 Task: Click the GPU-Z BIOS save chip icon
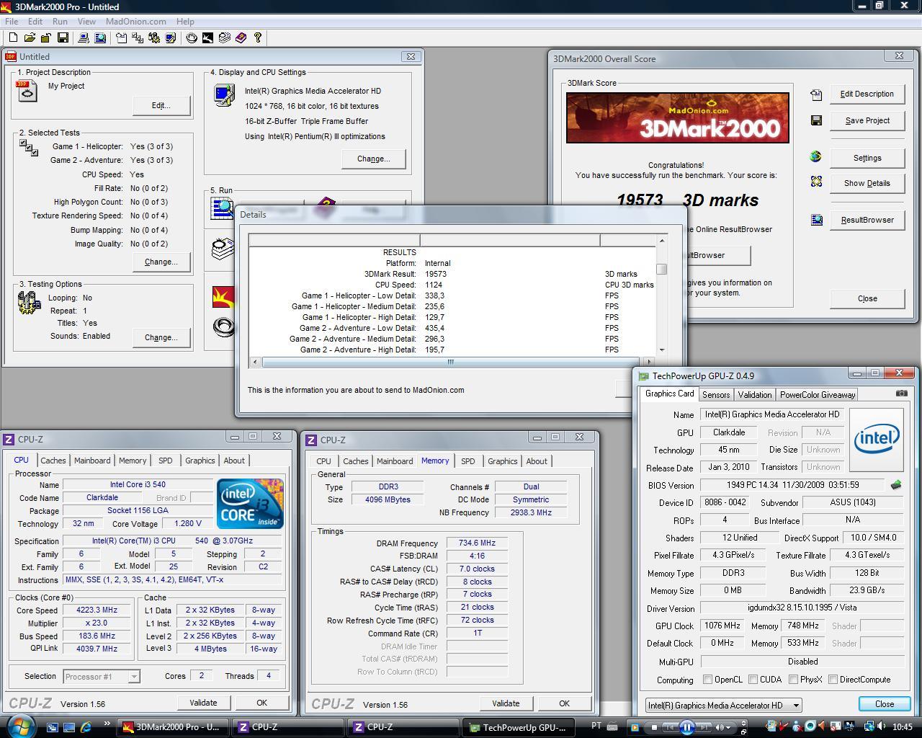896,485
